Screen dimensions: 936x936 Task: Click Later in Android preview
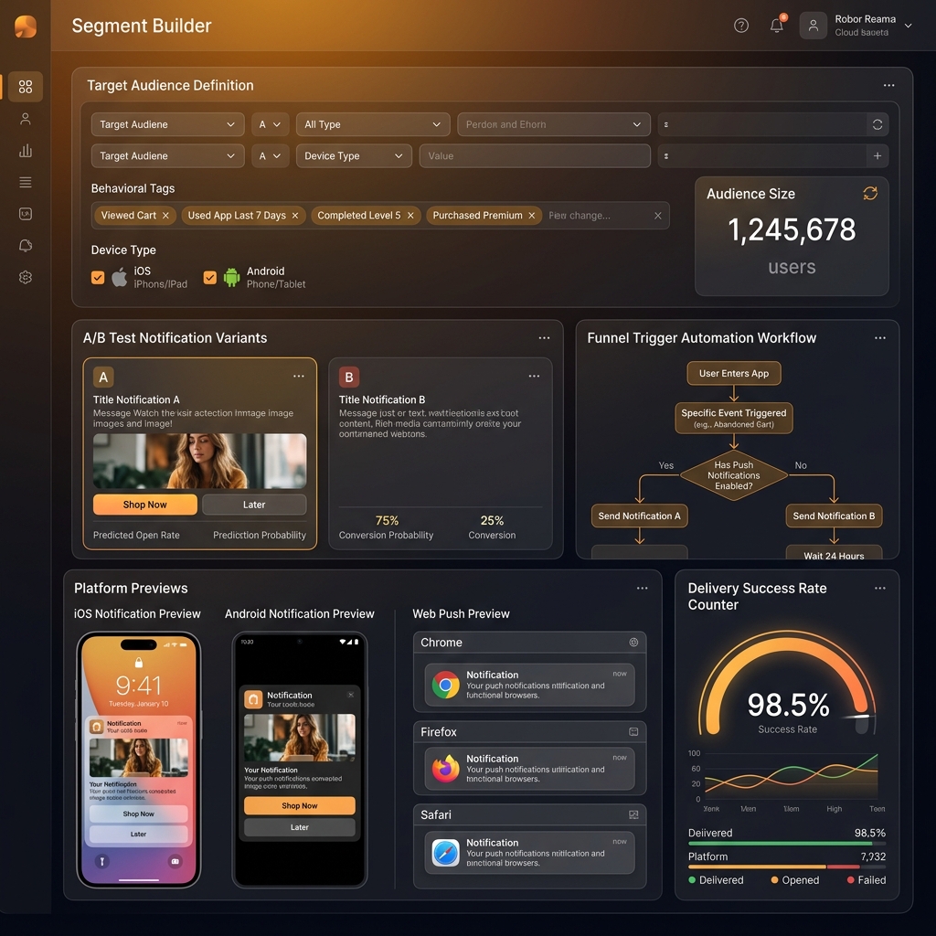click(300, 827)
